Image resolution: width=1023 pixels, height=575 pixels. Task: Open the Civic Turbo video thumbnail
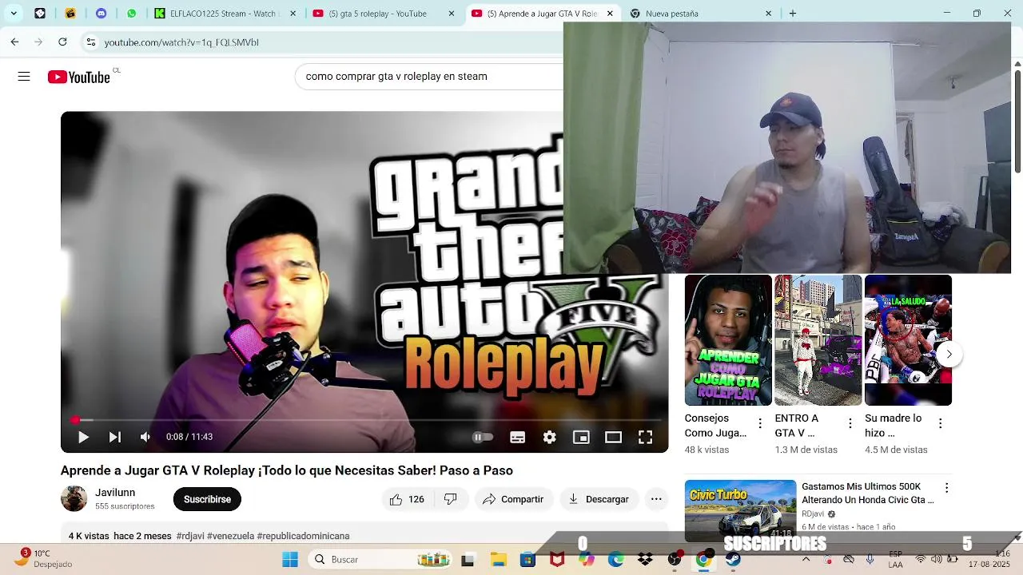point(740,511)
